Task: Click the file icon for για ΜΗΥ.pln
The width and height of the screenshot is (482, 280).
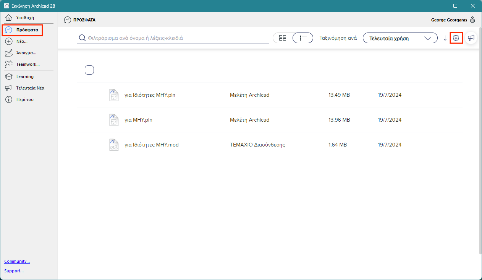Action: (113, 120)
